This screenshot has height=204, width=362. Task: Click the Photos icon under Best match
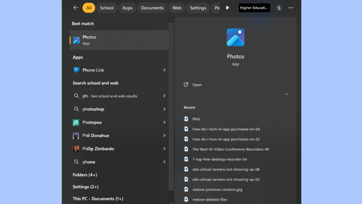coord(76,40)
